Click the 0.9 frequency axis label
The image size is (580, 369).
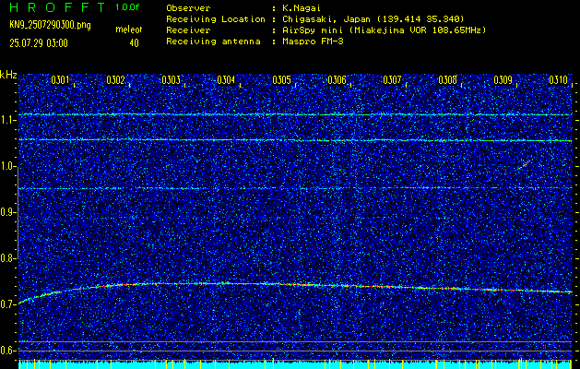(8, 212)
